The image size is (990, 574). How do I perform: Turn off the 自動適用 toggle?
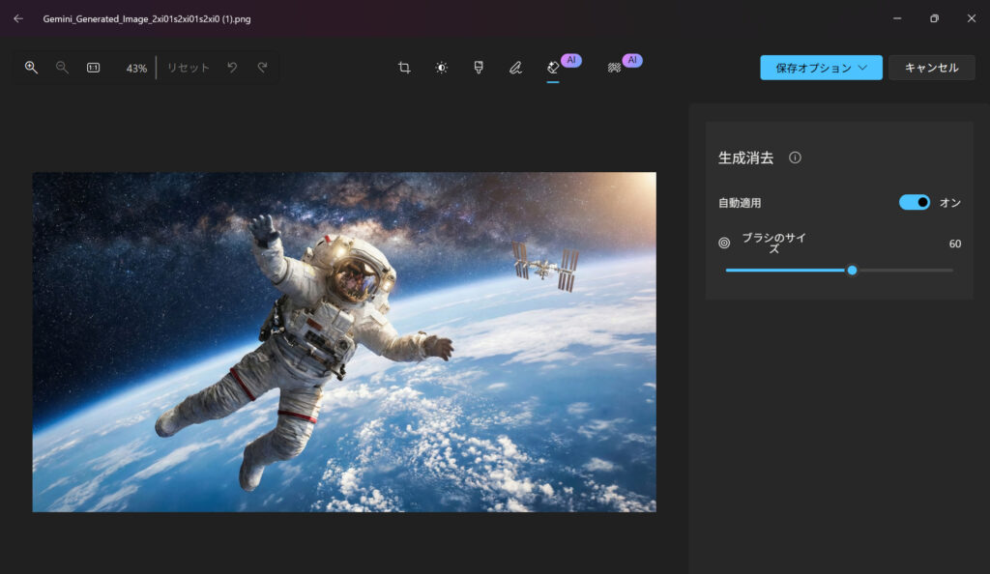tap(914, 202)
